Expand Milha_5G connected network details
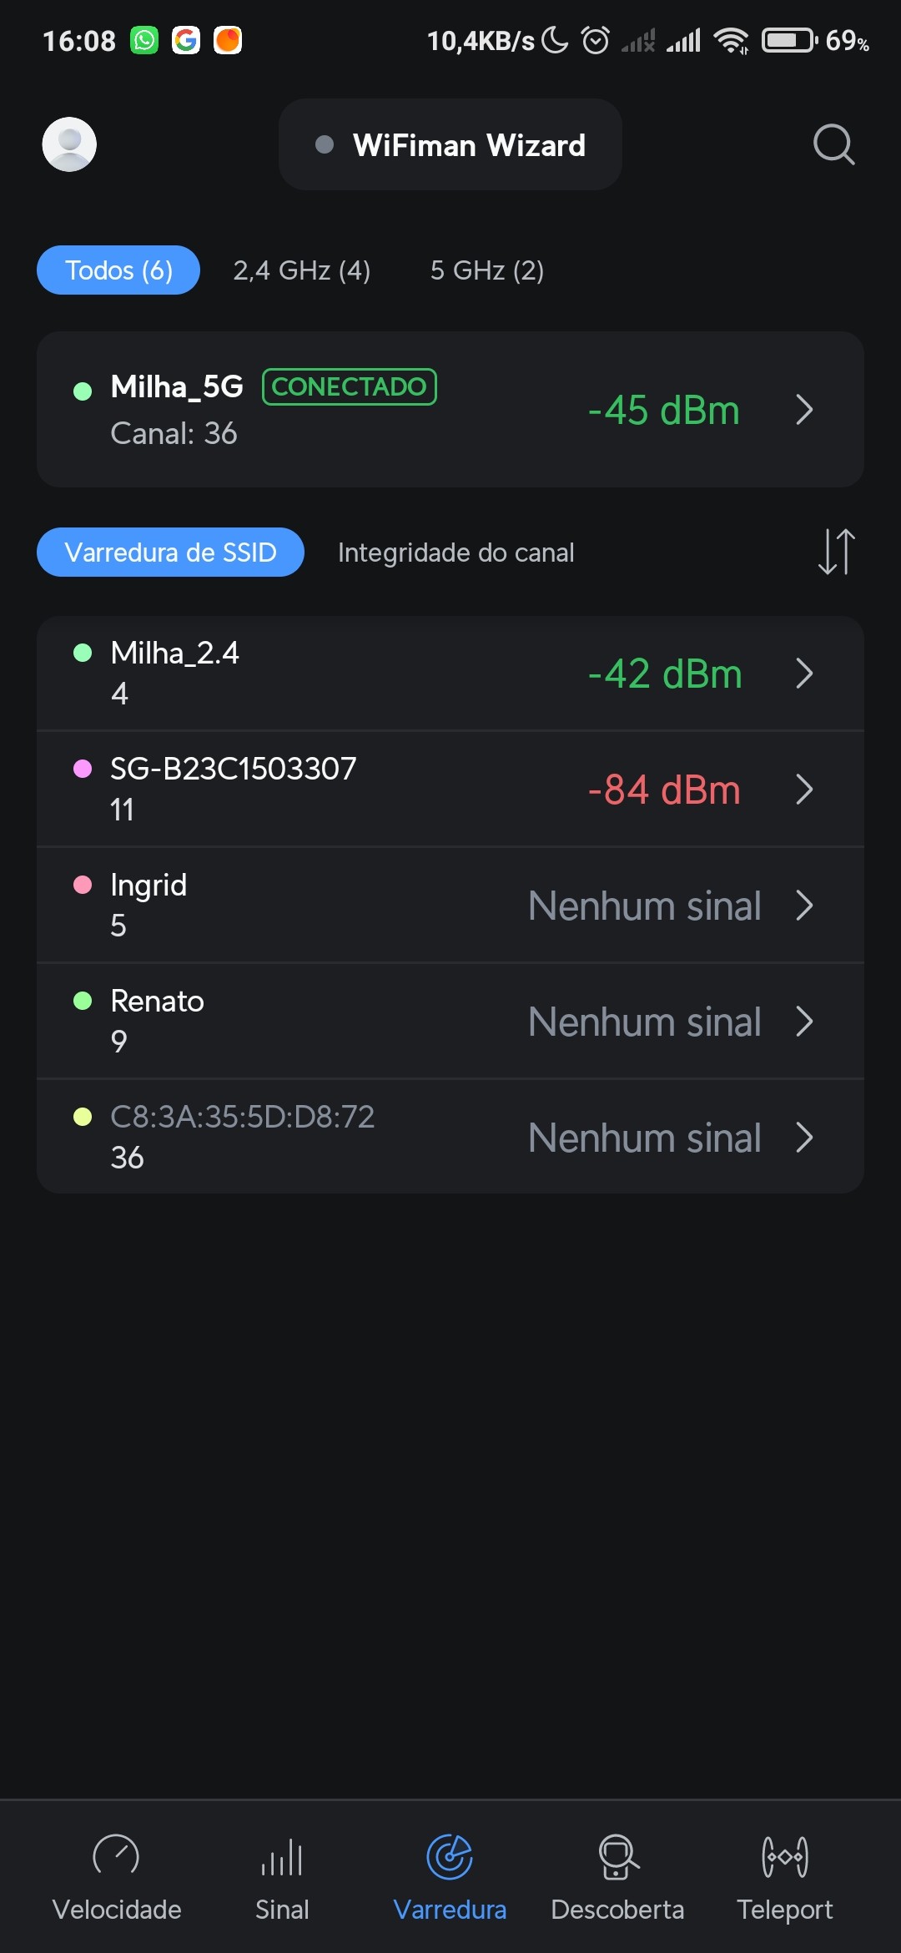This screenshot has width=901, height=1953. 803,410
